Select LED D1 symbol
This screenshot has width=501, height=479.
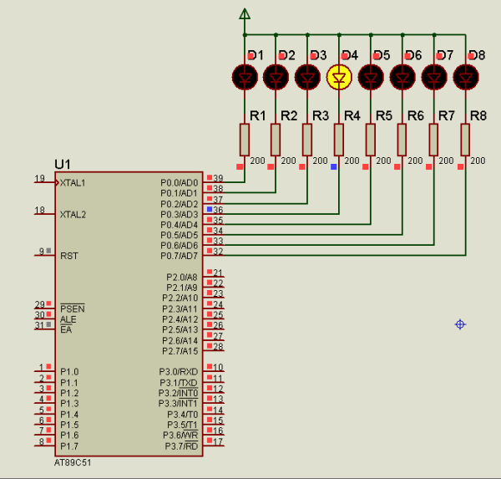click(245, 77)
